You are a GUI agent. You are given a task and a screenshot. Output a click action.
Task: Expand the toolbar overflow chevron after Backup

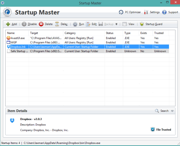point(116,24)
